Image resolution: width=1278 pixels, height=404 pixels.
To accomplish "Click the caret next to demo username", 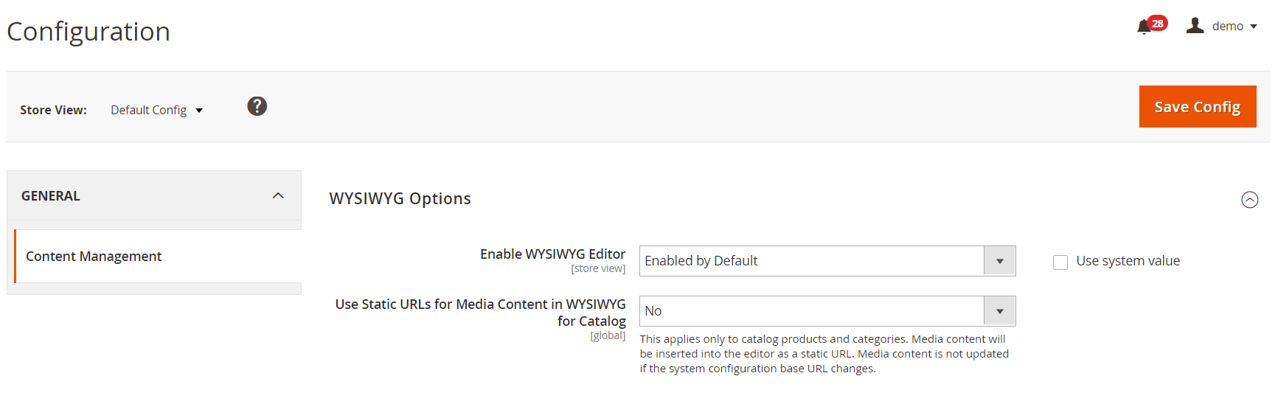I will pyautogui.click(x=1254, y=27).
